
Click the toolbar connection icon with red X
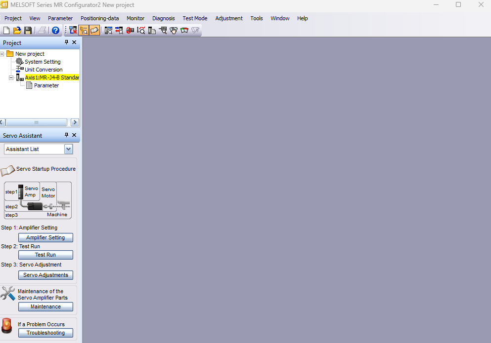73,31
